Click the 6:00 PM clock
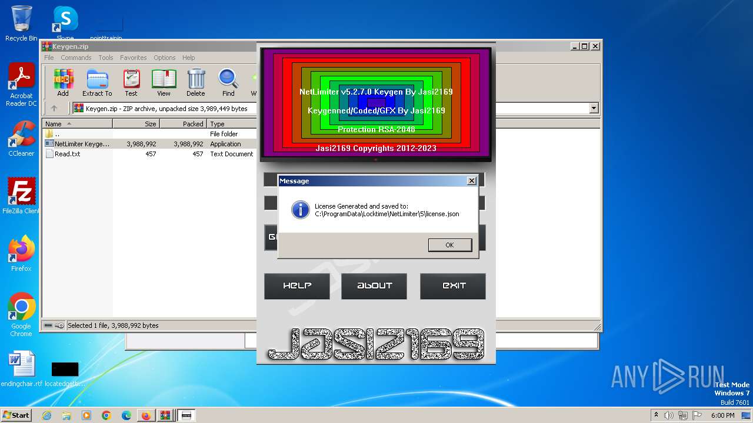 pyautogui.click(x=722, y=415)
